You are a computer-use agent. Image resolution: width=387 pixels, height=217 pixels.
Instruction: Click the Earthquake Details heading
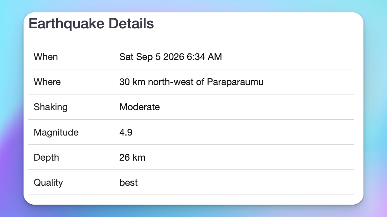click(x=91, y=23)
